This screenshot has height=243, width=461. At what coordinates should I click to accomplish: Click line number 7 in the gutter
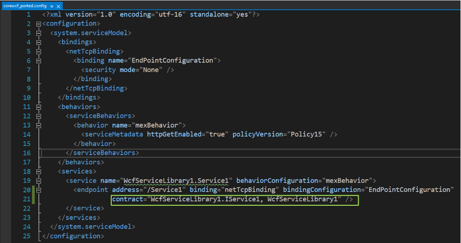click(x=28, y=70)
